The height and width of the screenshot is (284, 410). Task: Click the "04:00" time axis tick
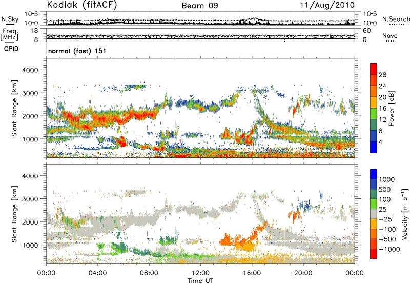pos(97,273)
